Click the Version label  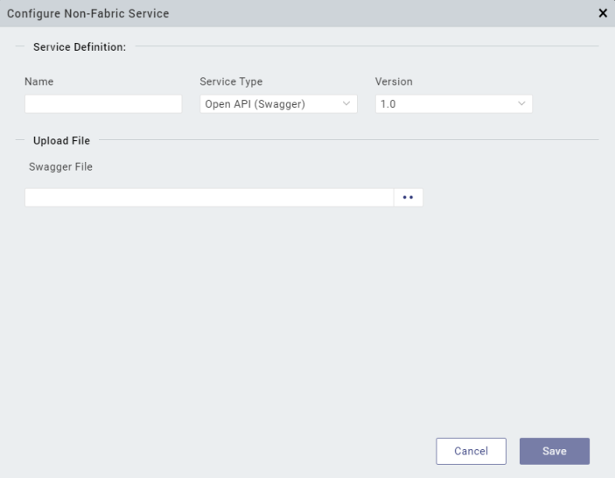[394, 81]
